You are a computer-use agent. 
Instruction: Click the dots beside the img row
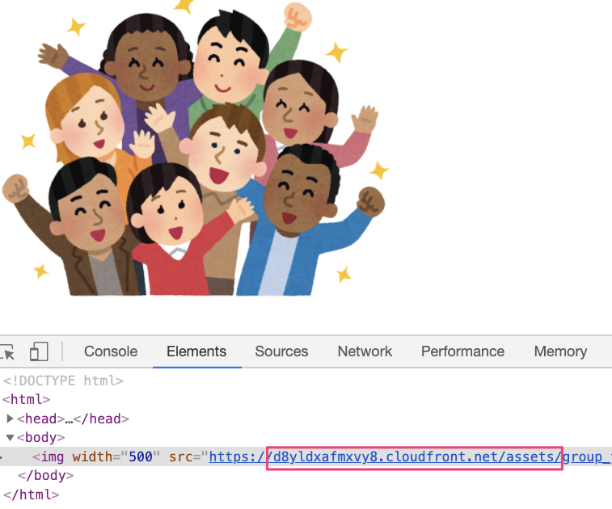5,457
